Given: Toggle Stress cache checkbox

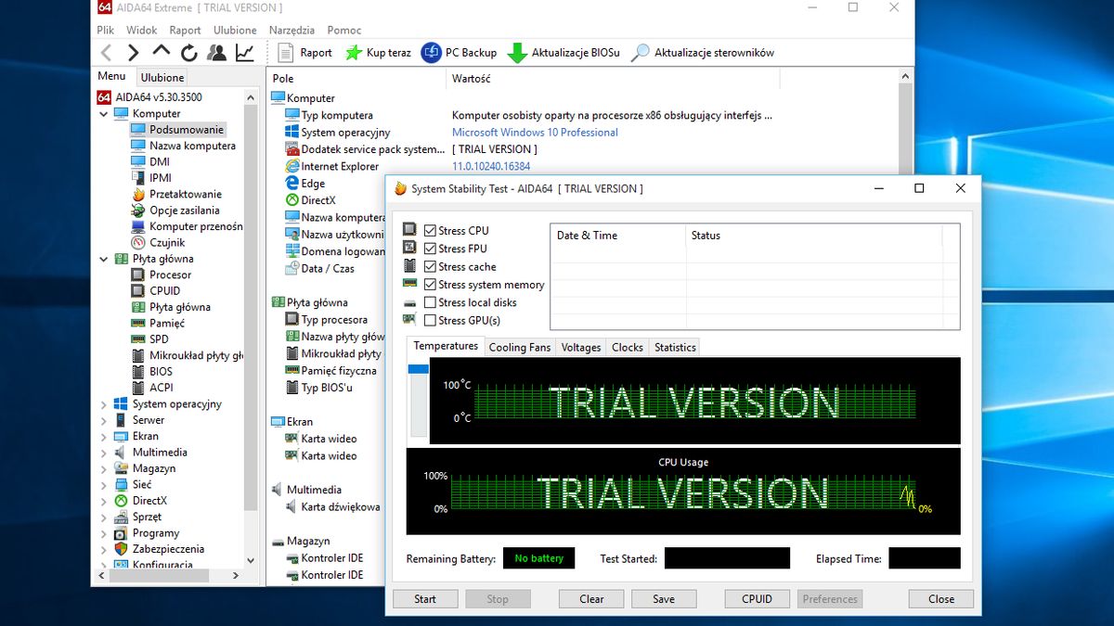Looking at the screenshot, I should [430, 267].
